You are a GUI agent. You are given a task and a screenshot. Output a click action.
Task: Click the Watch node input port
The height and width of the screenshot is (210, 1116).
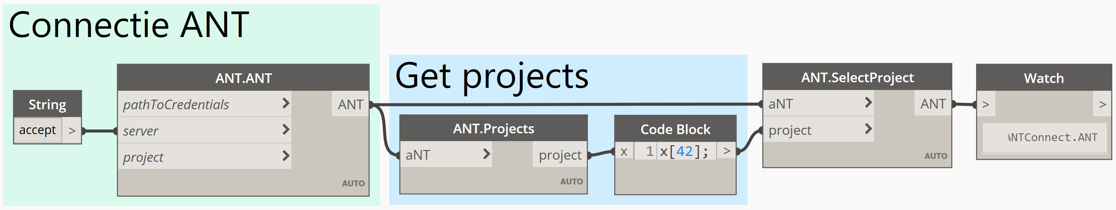coord(986,104)
